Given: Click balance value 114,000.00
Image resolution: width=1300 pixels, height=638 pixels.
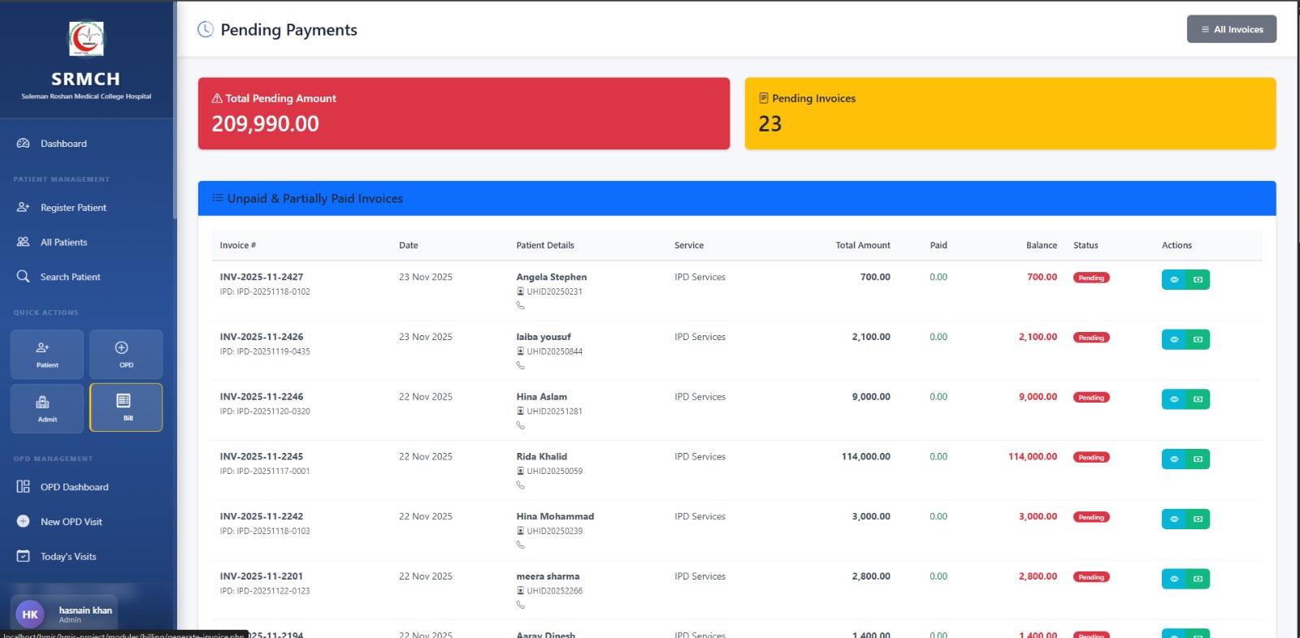Looking at the screenshot, I should pyautogui.click(x=1033, y=456).
